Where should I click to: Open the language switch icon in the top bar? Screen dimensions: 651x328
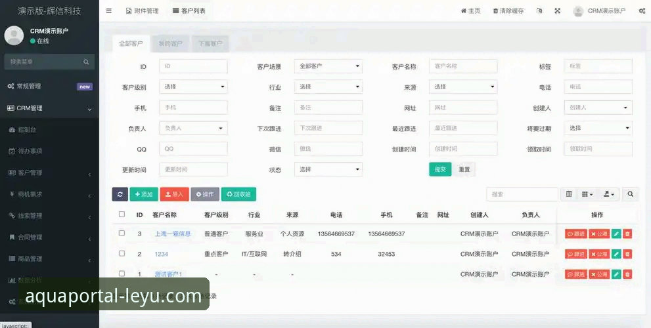tap(539, 10)
